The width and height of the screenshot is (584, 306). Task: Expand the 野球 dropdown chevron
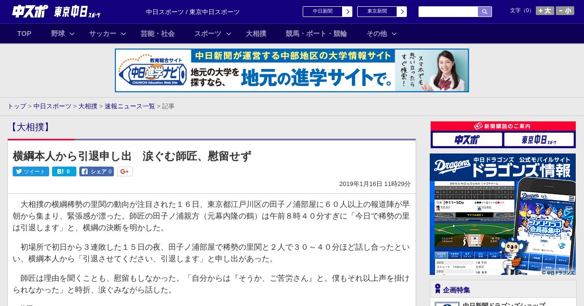click(72, 34)
